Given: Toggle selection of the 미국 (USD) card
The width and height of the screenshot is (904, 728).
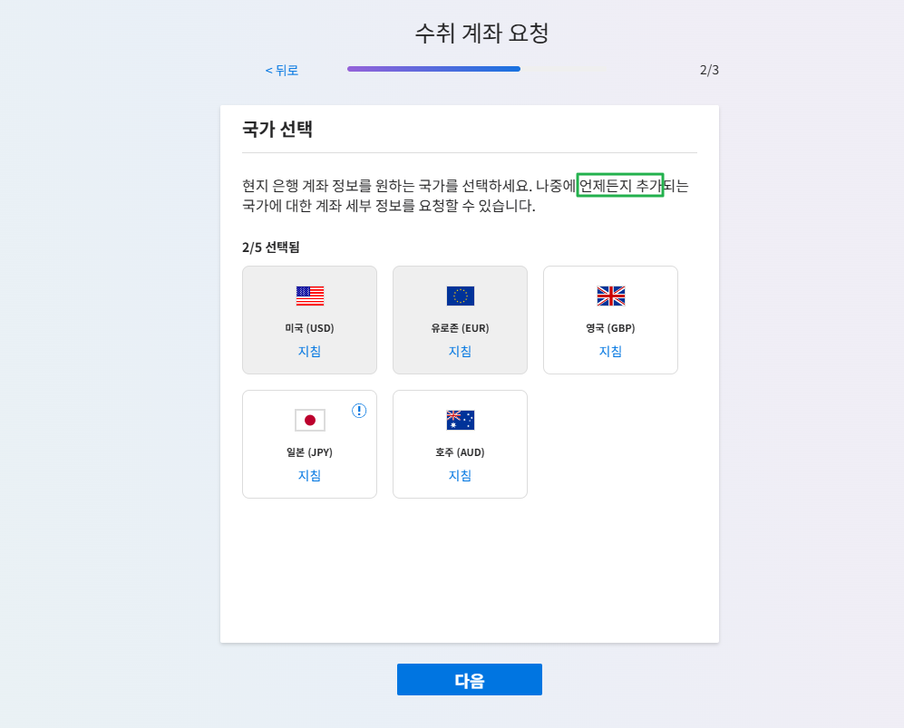Looking at the screenshot, I should 309,320.
